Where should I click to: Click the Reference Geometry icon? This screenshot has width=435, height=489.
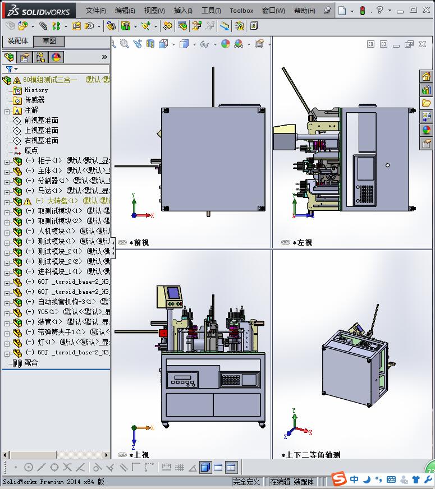point(146,26)
